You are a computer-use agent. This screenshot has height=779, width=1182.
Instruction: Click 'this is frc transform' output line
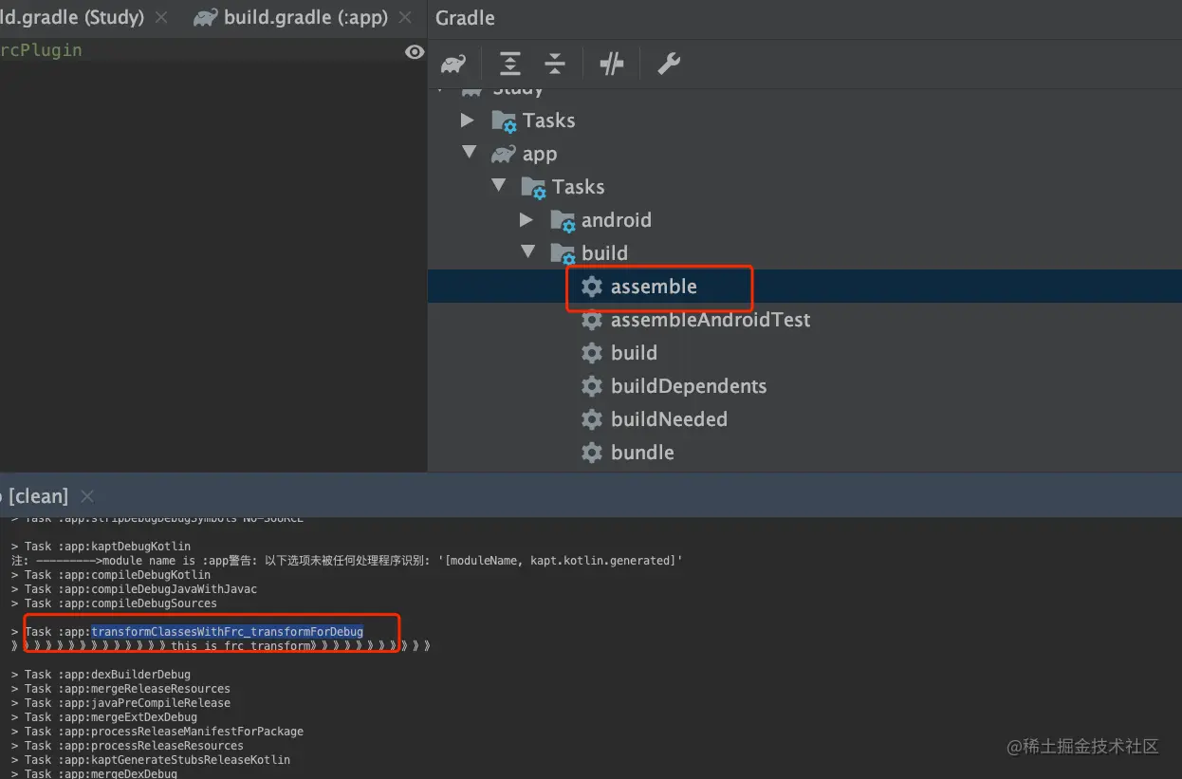(x=221, y=646)
